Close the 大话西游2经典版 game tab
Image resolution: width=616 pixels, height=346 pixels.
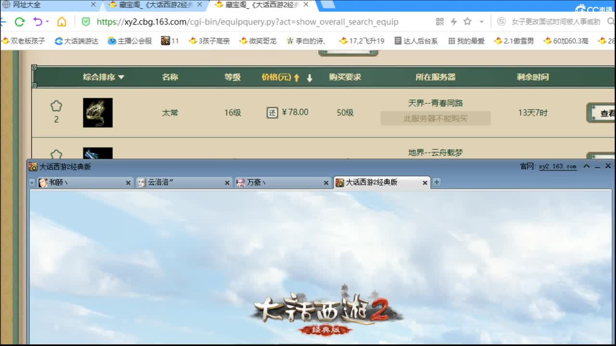425,183
